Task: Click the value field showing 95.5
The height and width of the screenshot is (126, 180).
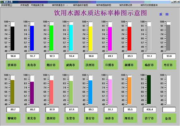Action: click(x=130, y=109)
